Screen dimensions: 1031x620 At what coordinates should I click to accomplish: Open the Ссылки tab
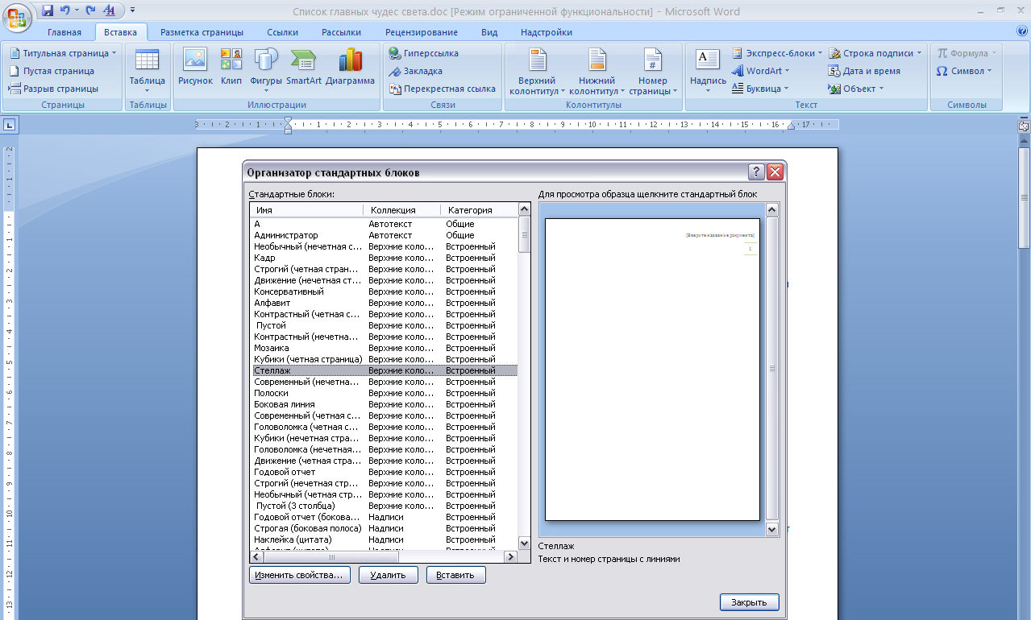282,32
